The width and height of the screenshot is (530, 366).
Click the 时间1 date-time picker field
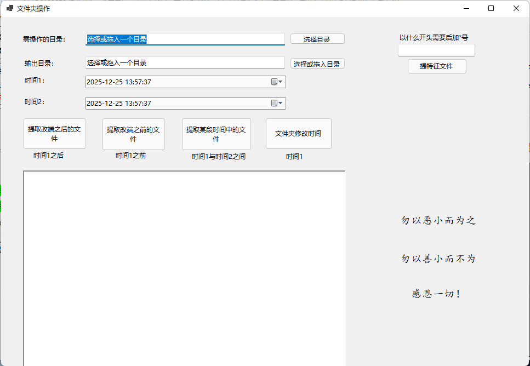[x=175, y=82]
